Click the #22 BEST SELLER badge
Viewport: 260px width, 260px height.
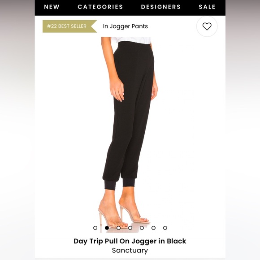point(69,26)
